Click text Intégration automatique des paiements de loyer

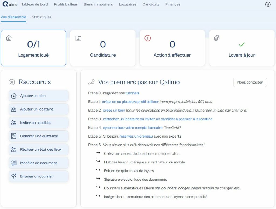pyautogui.click(x=156, y=197)
